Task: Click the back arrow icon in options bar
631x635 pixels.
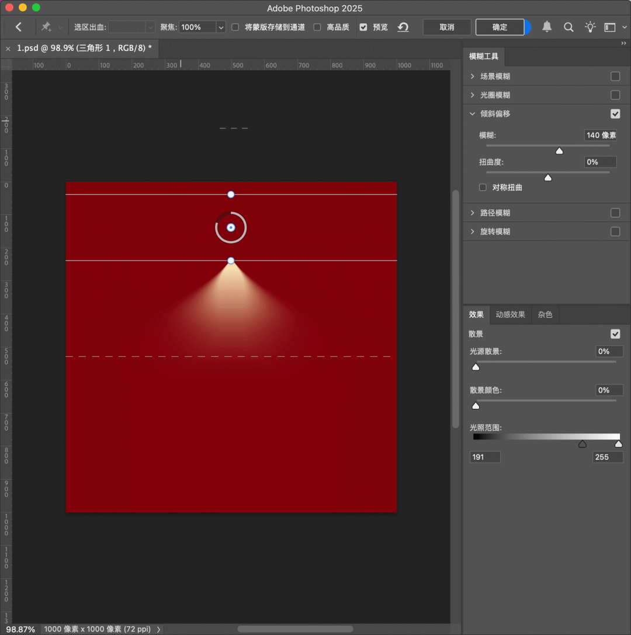Action: [19, 27]
